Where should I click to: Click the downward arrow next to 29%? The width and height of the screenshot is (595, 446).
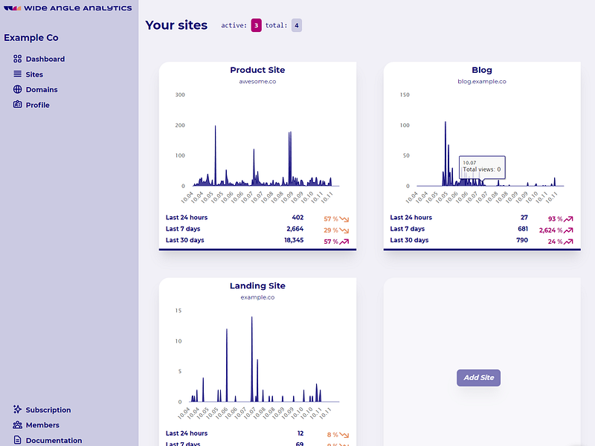click(343, 230)
